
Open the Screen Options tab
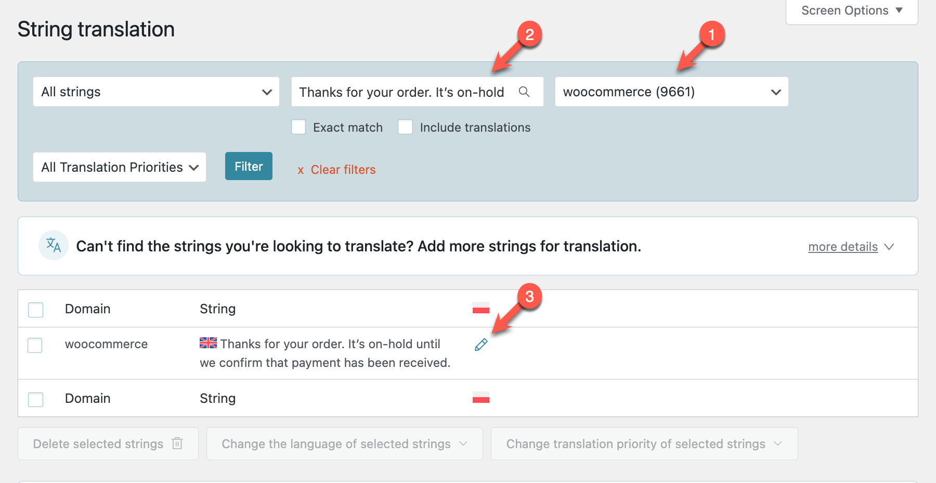click(x=851, y=11)
